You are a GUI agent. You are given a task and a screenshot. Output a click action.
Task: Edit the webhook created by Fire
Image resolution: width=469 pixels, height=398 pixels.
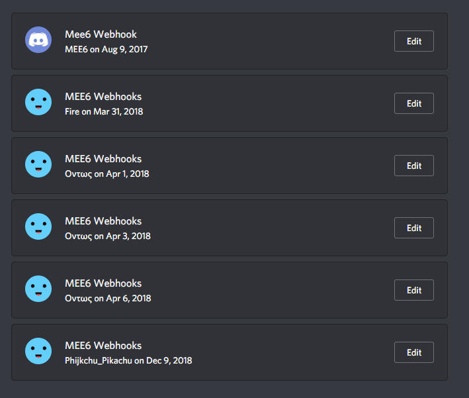(414, 103)
